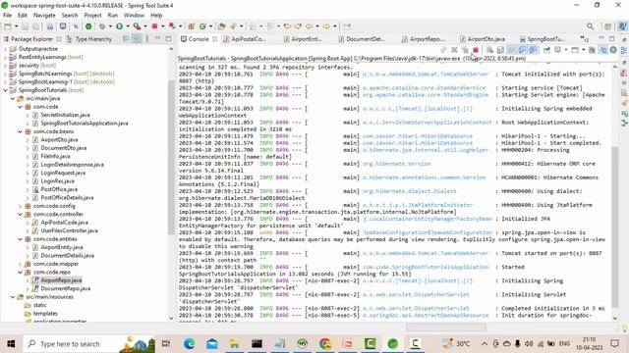
Task: Switch to the ApiPostalCo... editor tab
Action: click(244, 39)
